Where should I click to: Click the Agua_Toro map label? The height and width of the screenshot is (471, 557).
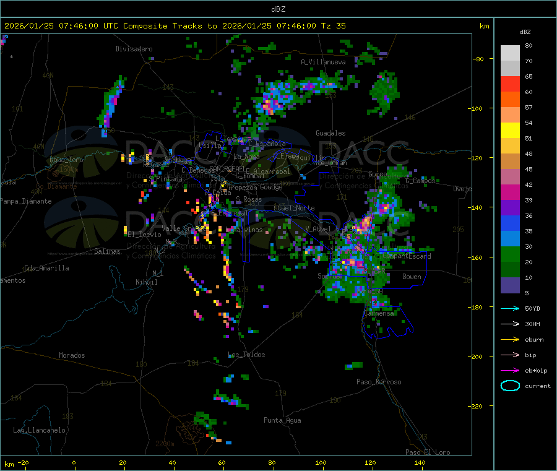(x=66, y=160)
